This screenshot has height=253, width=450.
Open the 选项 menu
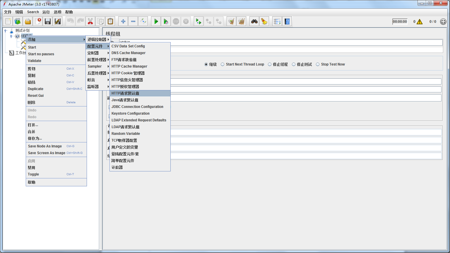(x=57, y=12)
